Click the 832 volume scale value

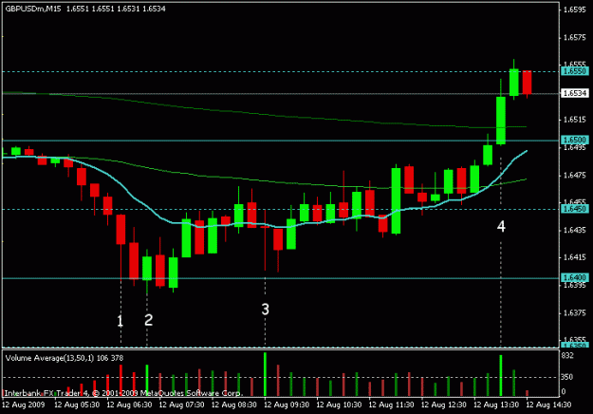(567, 356)
